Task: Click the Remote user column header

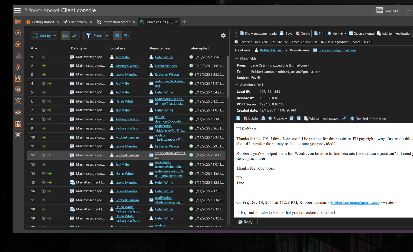Action: tap(160, 48)
